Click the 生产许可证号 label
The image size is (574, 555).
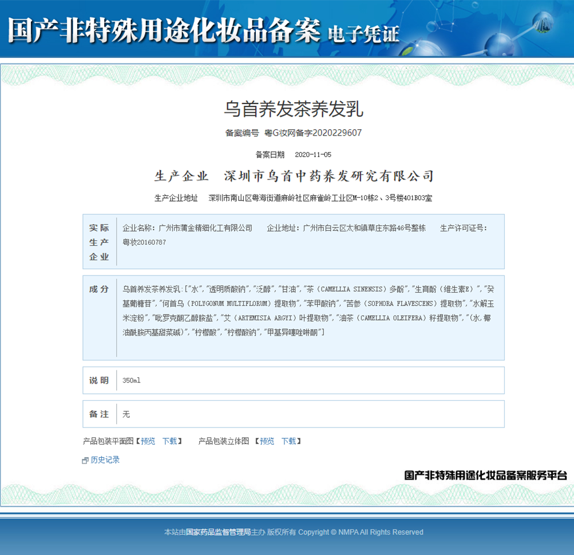pyautogui.click(x=464, y=228)
